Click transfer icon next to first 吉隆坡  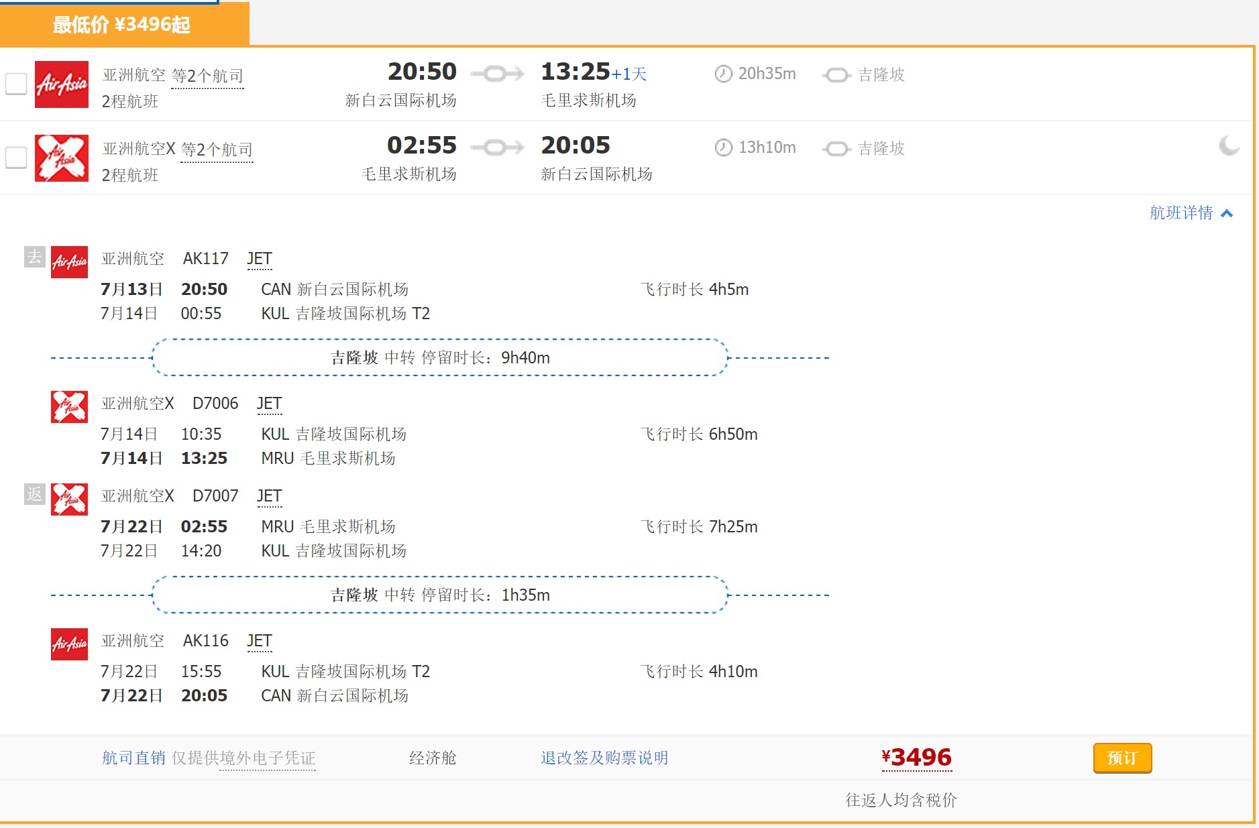point(837,74)
